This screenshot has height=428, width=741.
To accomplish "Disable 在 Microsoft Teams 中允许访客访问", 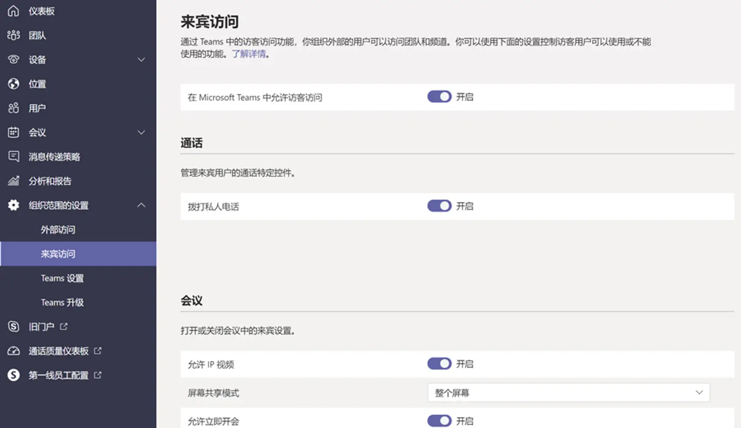I will [x=439, y=96].
